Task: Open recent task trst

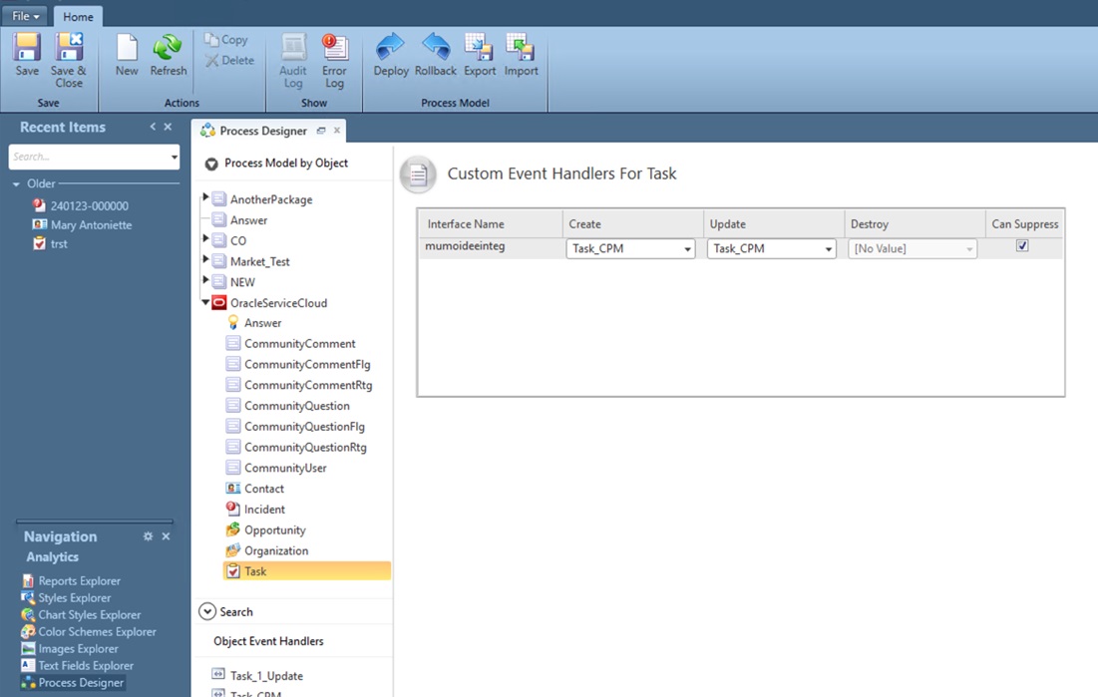Action: tap(51, 243)
